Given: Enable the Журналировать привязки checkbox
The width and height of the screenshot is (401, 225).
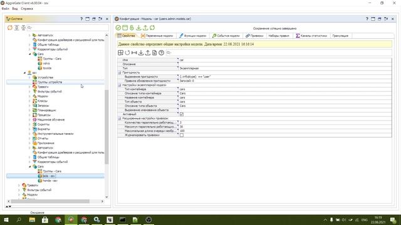Looking at the screenshot, I should [182, 135].
